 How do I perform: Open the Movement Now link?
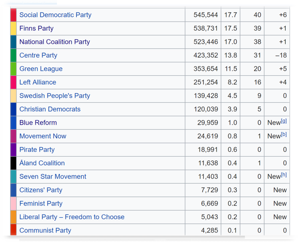tap(43, 136)
